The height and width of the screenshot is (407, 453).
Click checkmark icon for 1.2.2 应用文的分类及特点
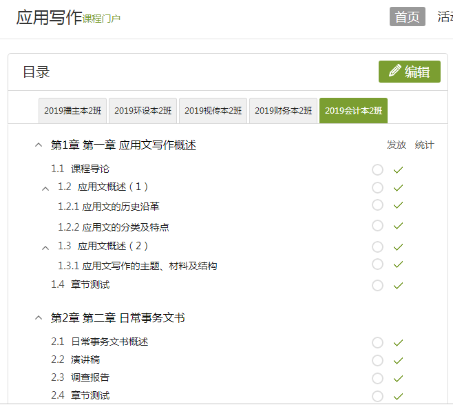398,226
